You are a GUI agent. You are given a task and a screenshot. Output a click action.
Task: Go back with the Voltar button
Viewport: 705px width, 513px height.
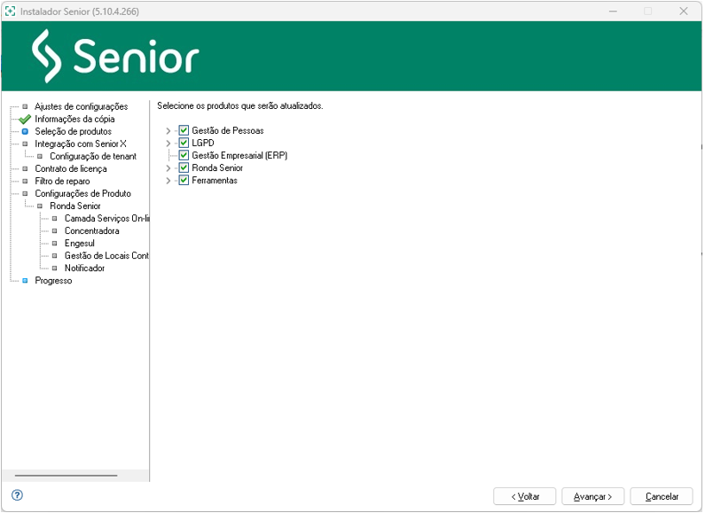click(x=525, y=497)
